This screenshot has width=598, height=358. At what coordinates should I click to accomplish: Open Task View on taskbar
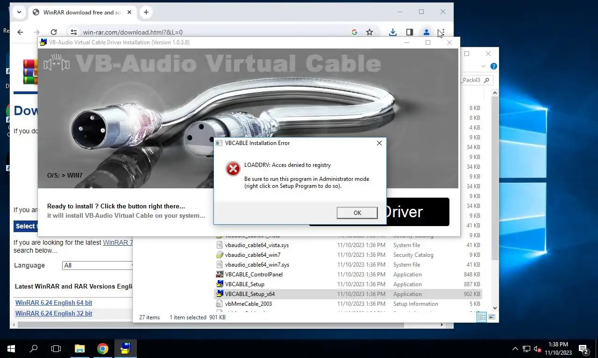pyautogui.click(x=56, y=349)
